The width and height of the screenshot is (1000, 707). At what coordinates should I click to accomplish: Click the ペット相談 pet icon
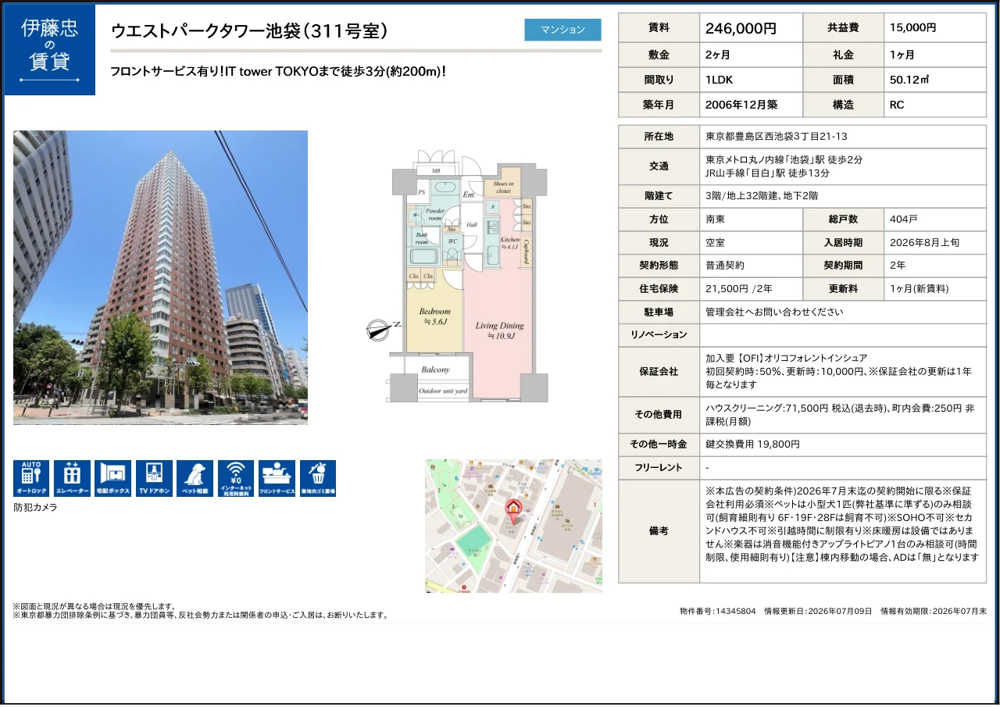pyautogui.click(x=195, y=478)
